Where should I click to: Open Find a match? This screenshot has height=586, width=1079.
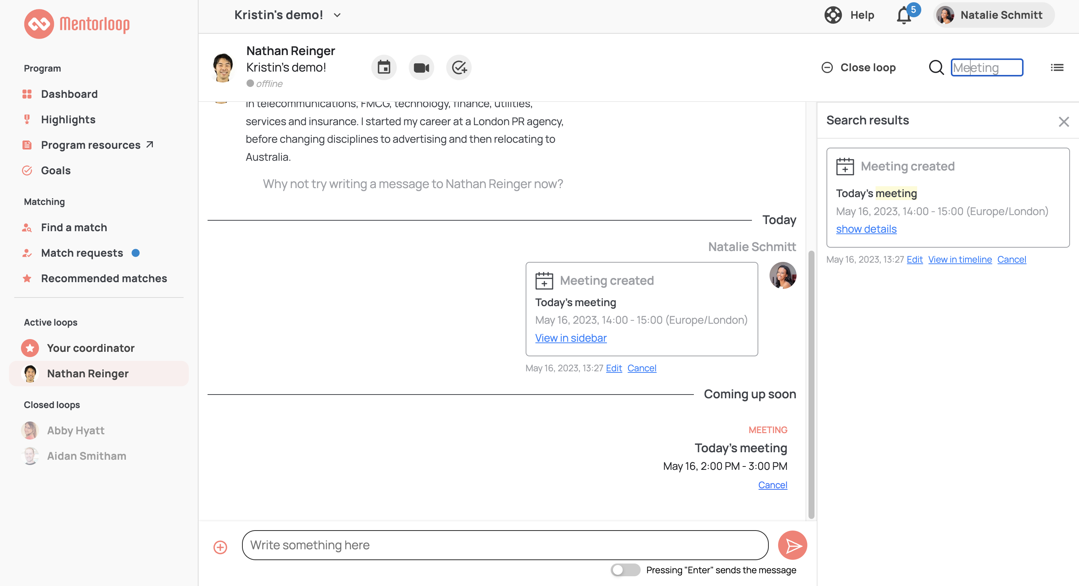point(74,227)
